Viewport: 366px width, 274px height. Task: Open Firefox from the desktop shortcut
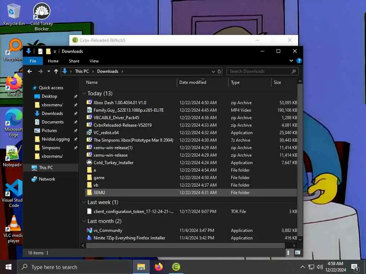14,85
